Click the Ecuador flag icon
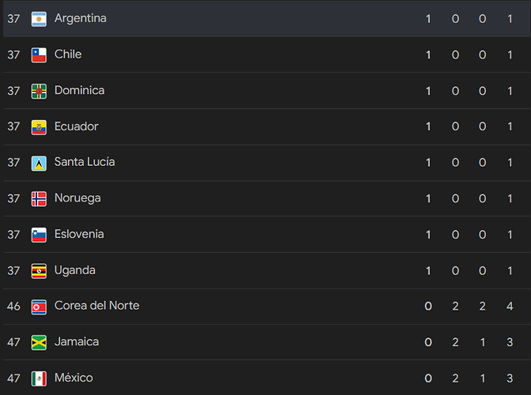Image resolution: width=531 pixels, height=395 pixels. [39, 127]
